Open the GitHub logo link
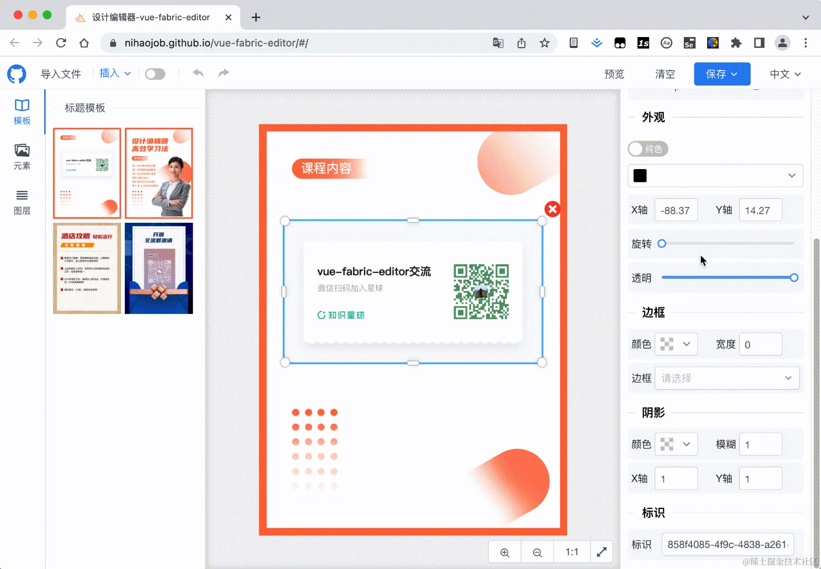This screenshot has height=569, width=821. point(17,74)
